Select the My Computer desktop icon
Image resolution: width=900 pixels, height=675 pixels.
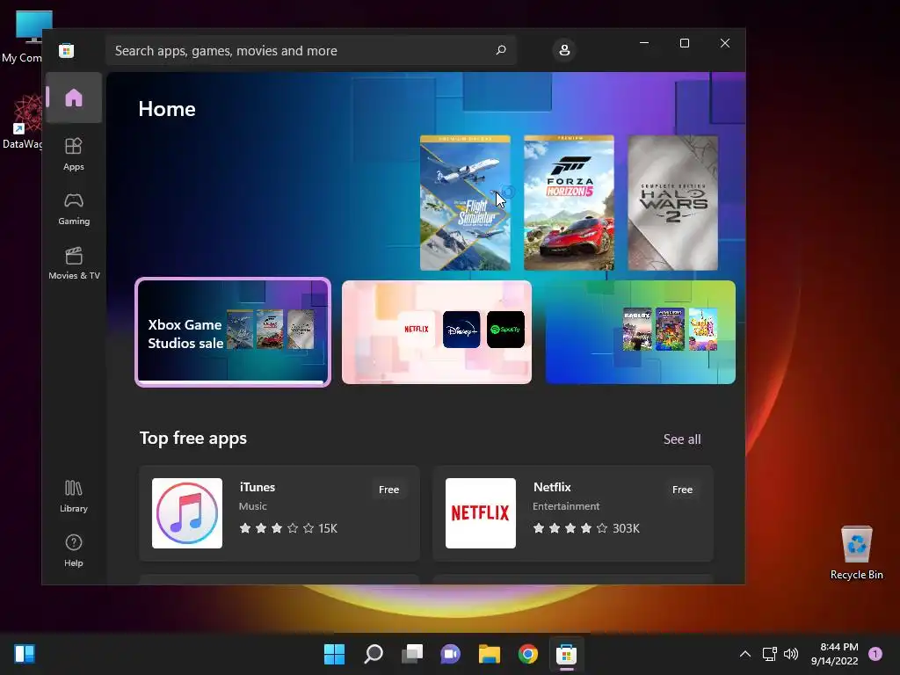(x=23, y=37)
